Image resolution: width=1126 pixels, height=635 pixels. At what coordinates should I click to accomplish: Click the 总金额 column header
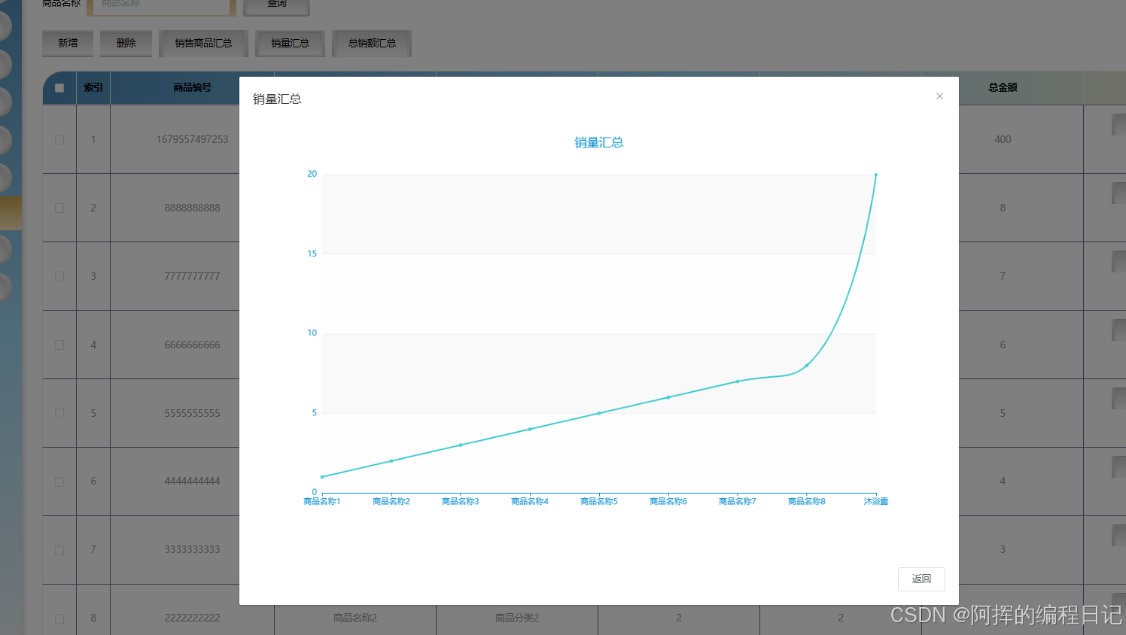point(1003,88)
